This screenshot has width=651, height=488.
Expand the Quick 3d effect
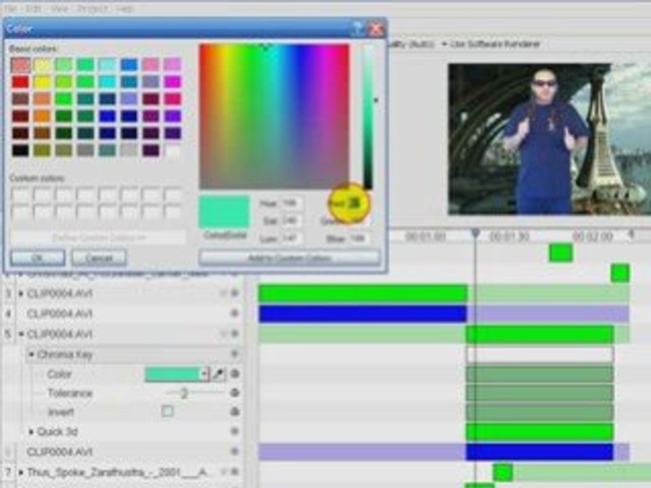point(31,432)
